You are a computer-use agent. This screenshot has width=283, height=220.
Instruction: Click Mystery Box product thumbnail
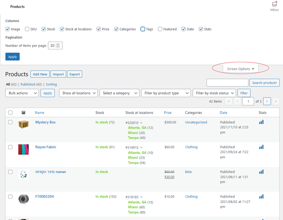pos(23,125)
